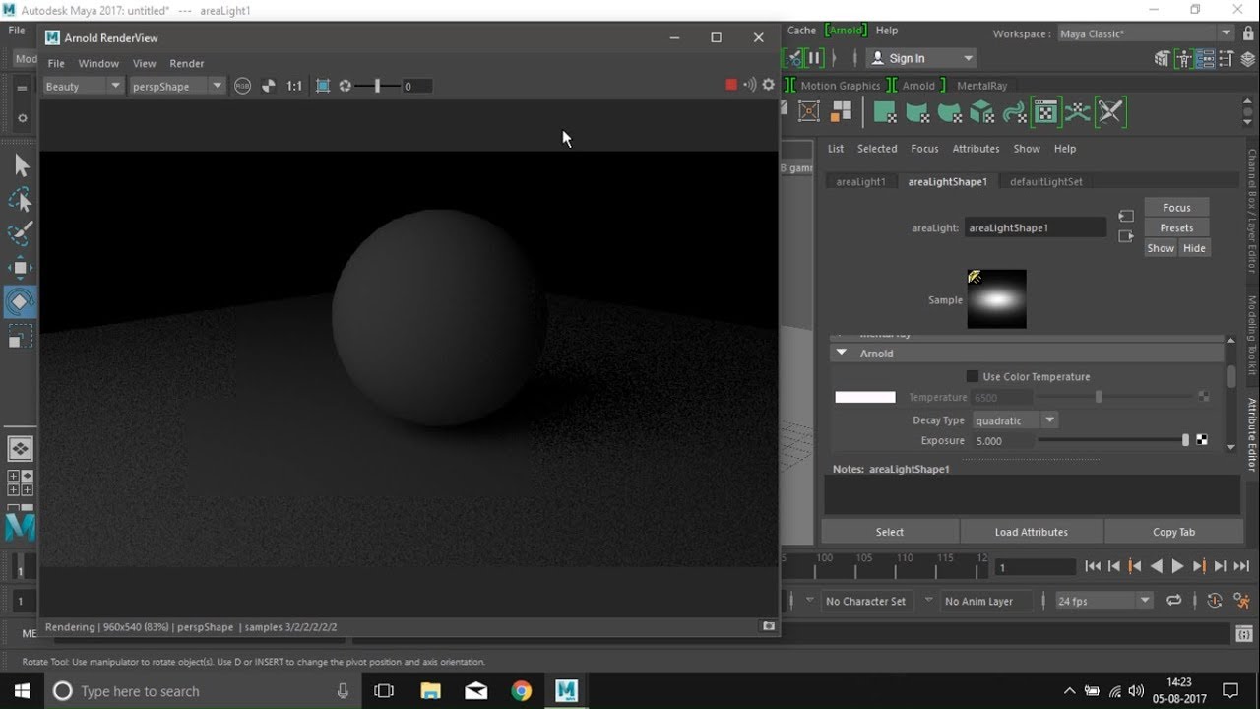
Task: Switch to the defaultLightSet tab
Action: click(x=1045, y=181)
